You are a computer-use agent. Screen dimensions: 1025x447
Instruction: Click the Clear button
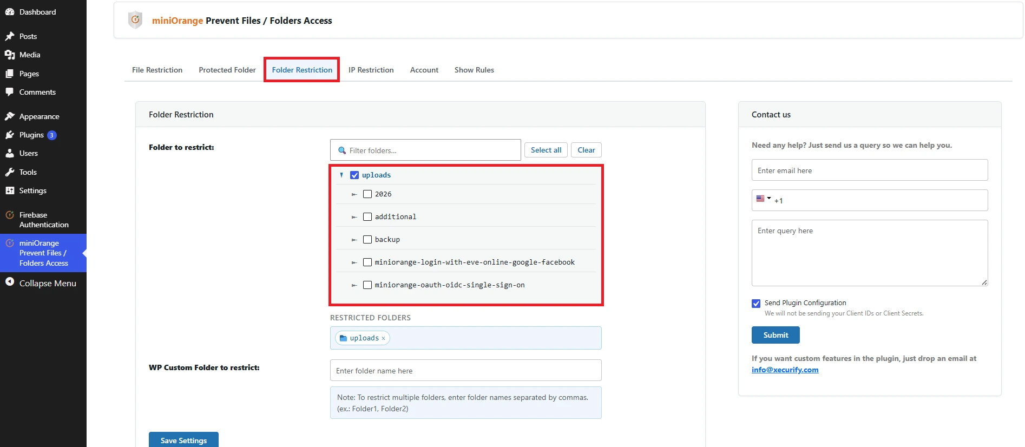pos(586,150)
